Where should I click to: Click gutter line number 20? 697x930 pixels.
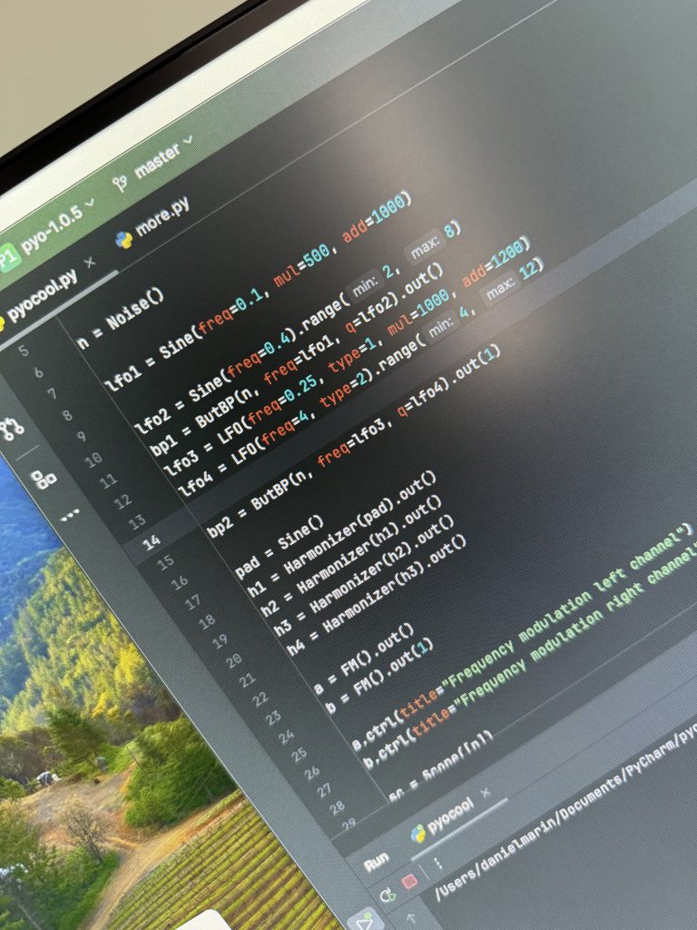[234, 660]
